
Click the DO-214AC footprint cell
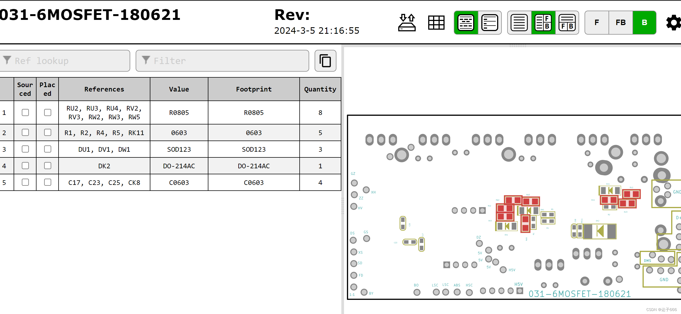point(254,166)
